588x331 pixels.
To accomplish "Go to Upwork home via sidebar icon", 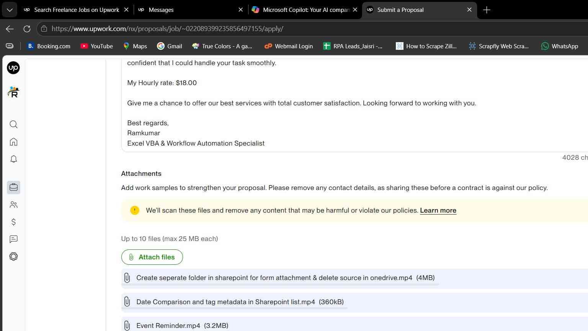I will (13, 142).
